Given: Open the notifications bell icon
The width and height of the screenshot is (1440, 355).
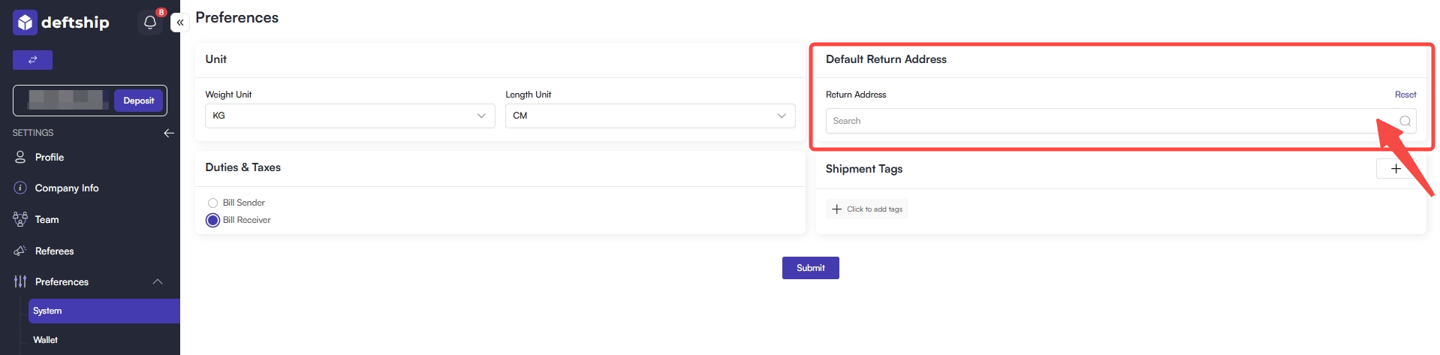Looking at the screenshot, I should point(150,23).
